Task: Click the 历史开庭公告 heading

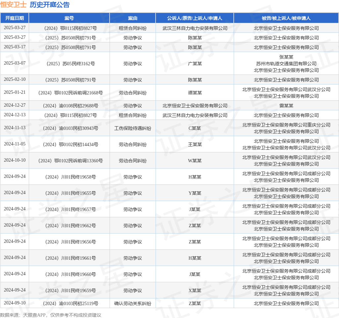Action: coord(50,5)
